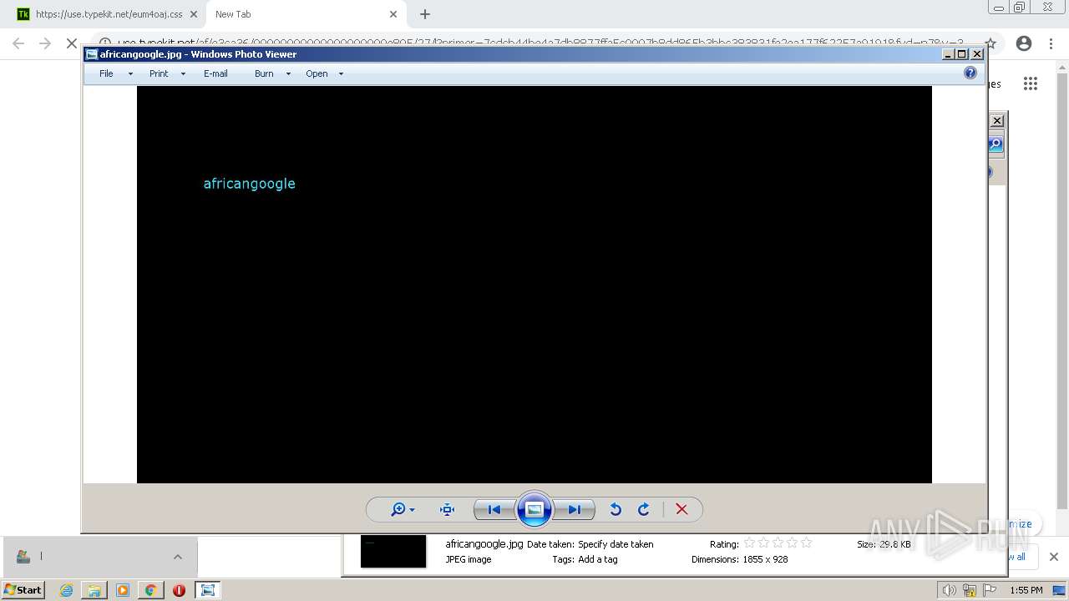The height and width of the screenshot is (601, 1069).
Task: Click the africangoogle.jpg thumbnail in details pane
Action: (393, 551)
